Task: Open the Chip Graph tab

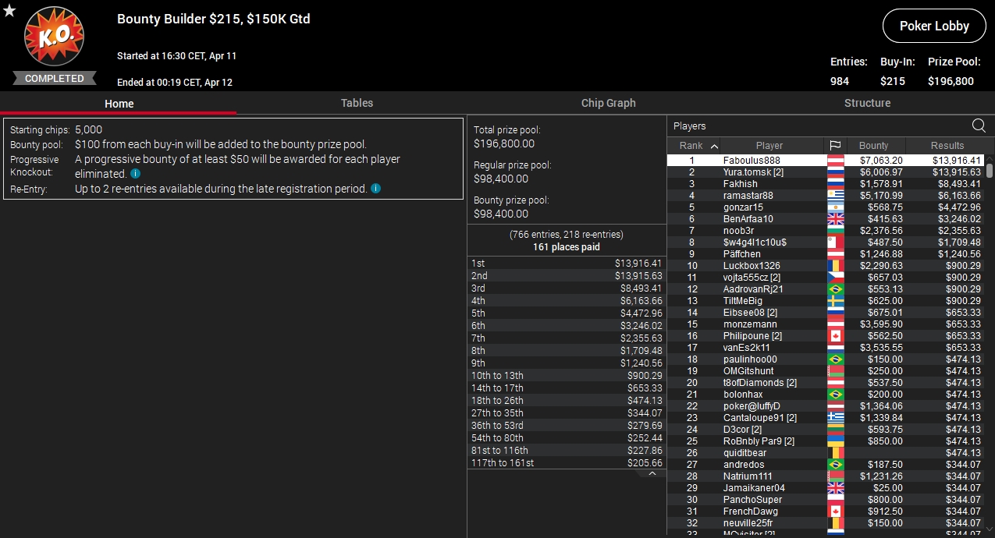Action: coord(608,103)
